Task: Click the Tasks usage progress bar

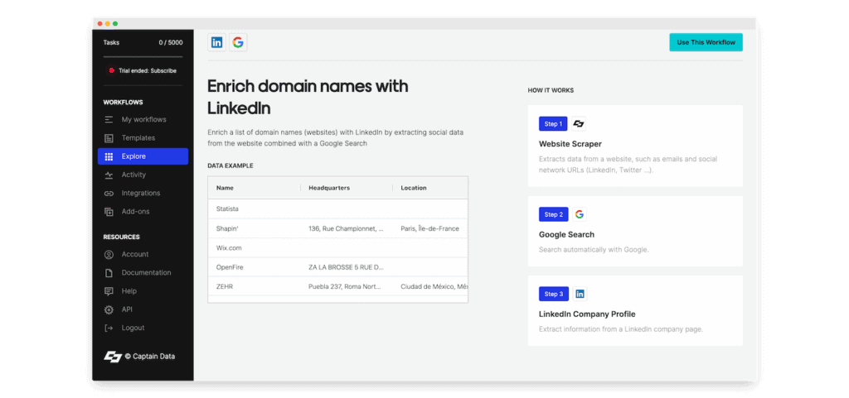Action: click(143, 57)
